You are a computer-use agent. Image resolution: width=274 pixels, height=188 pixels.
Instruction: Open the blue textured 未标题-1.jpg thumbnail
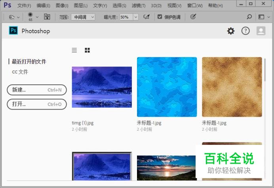167,87
